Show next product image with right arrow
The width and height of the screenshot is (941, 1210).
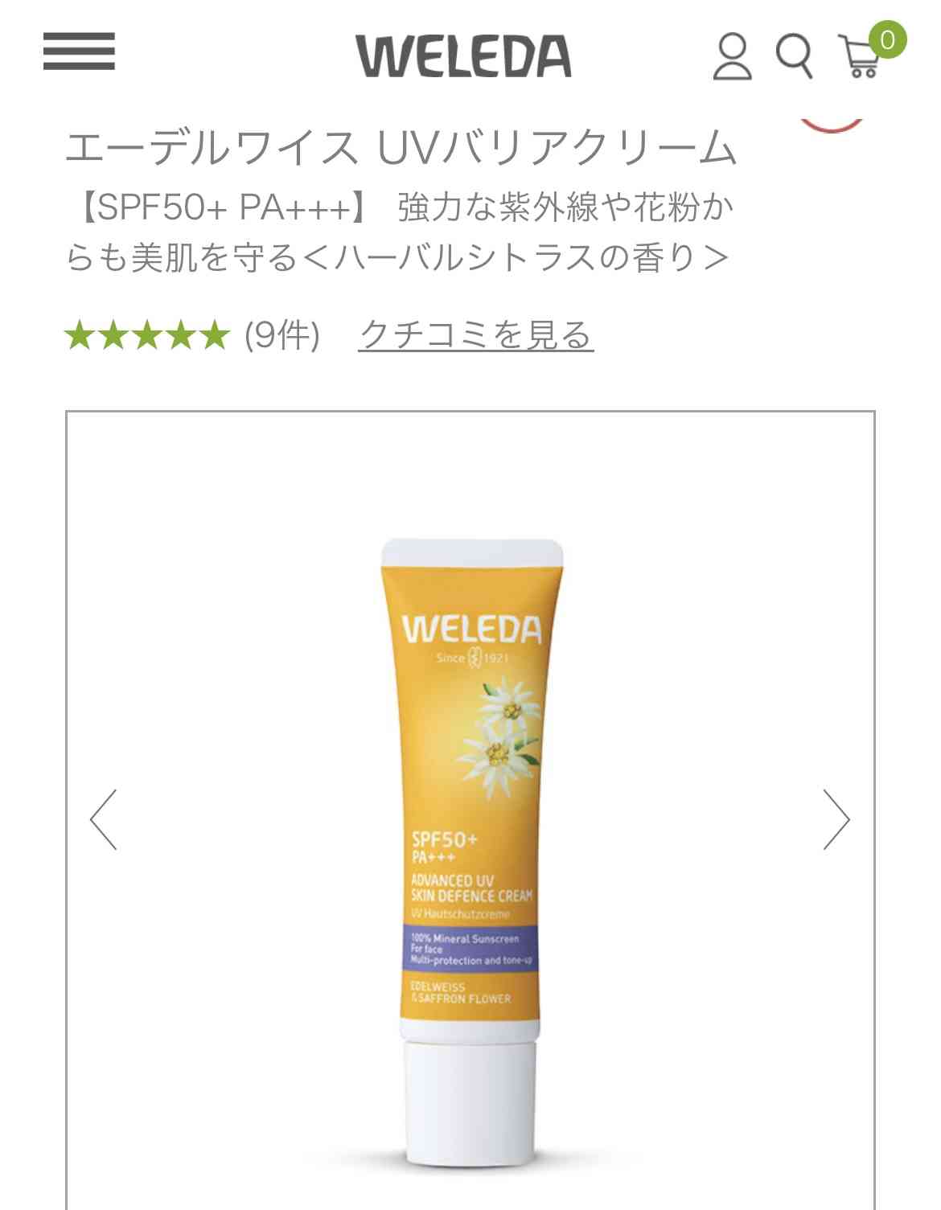point(836,819)
